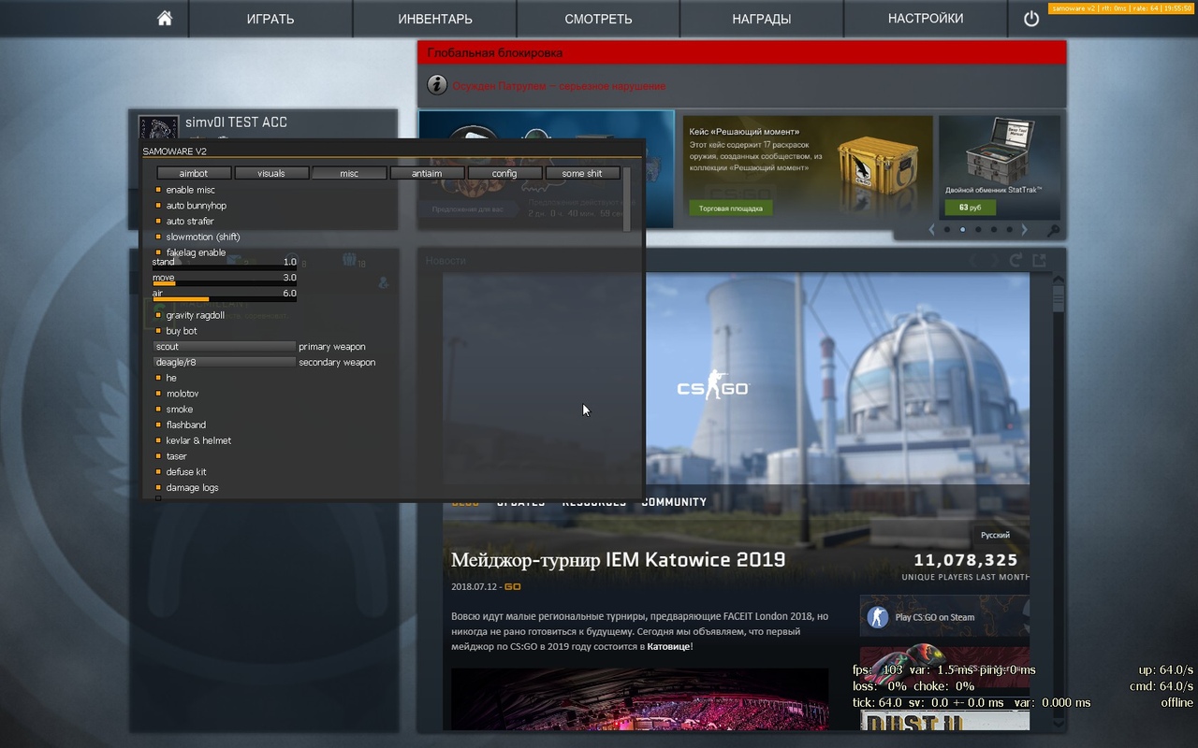Click the Катовице link in article

pyautogui.click(x=668, y=646)
